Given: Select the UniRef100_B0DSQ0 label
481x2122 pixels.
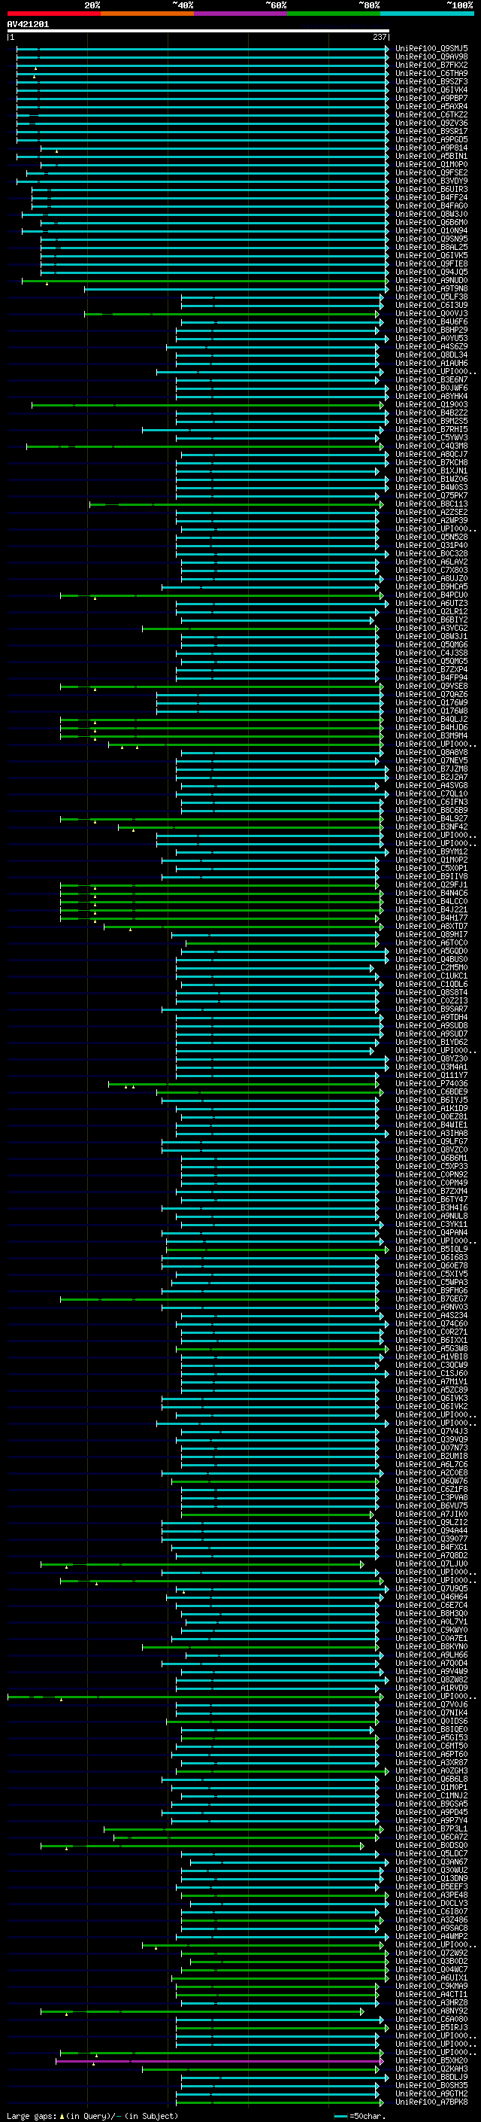Looking at the screenshot, I should point(431,1845).
